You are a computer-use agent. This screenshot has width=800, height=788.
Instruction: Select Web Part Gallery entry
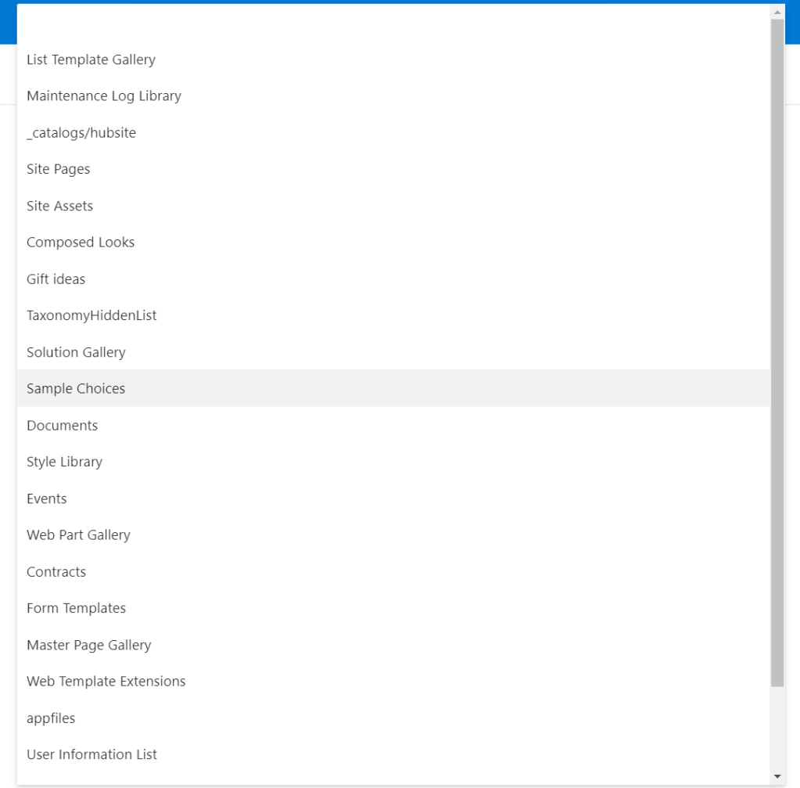coord(78,535)
